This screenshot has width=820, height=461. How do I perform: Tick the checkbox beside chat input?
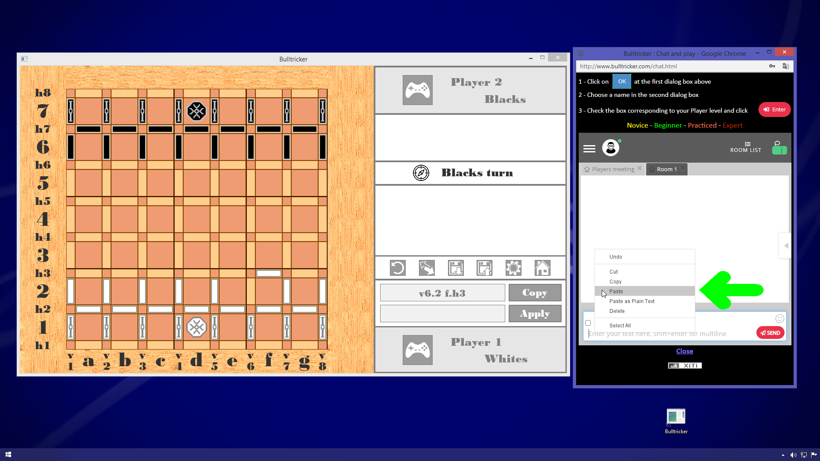588,323
